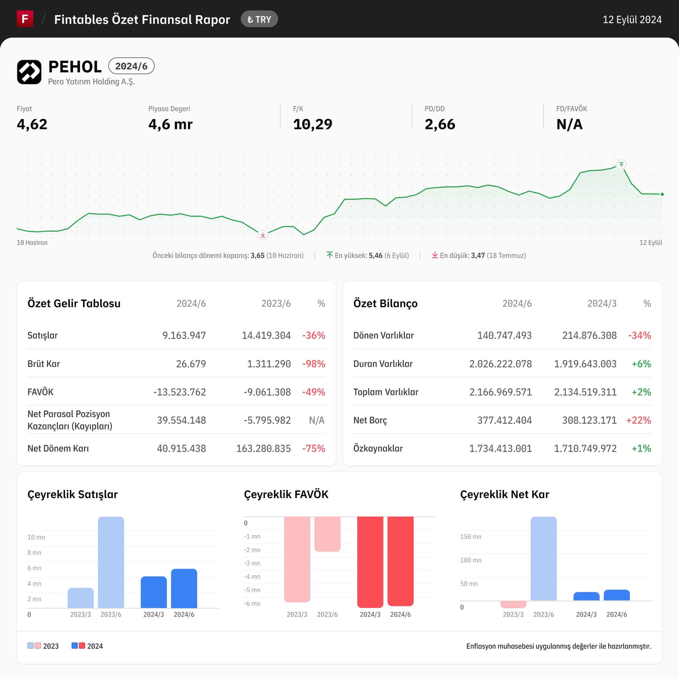This screenshot has height=679, width=679.
Task: Click the 2024/6 period badge
Action: [132, 66]
